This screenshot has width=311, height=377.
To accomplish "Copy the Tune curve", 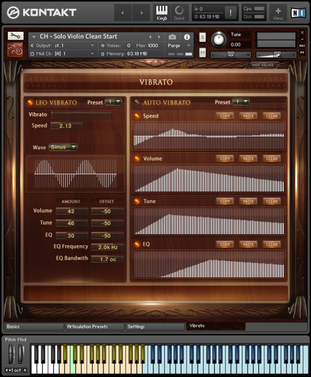I will 225,201.
